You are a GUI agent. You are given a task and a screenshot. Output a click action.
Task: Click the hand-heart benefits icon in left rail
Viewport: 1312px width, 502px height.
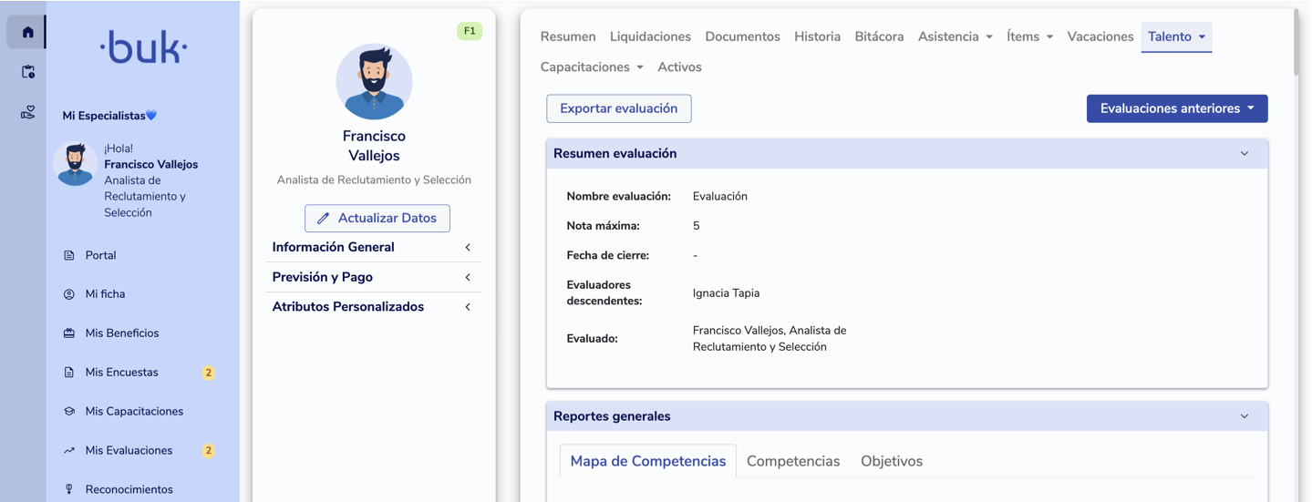[x=27, y=113]
